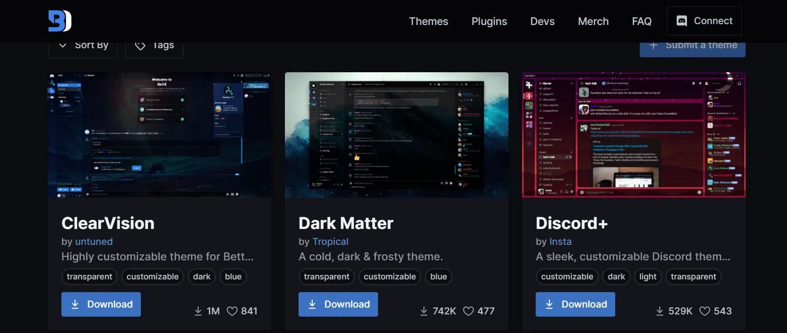Download the ClearVision theme
The image size is (787, 333).
(x=101, y=304)
